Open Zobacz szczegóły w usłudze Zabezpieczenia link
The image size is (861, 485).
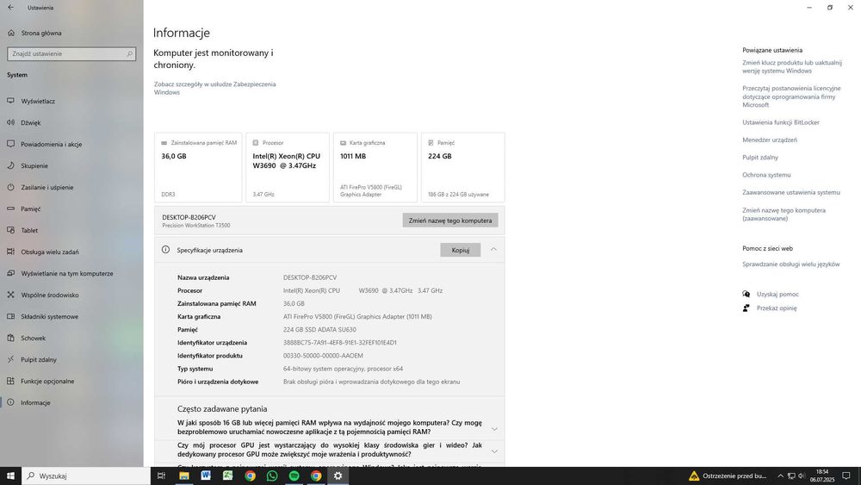(x=214, y=88)
